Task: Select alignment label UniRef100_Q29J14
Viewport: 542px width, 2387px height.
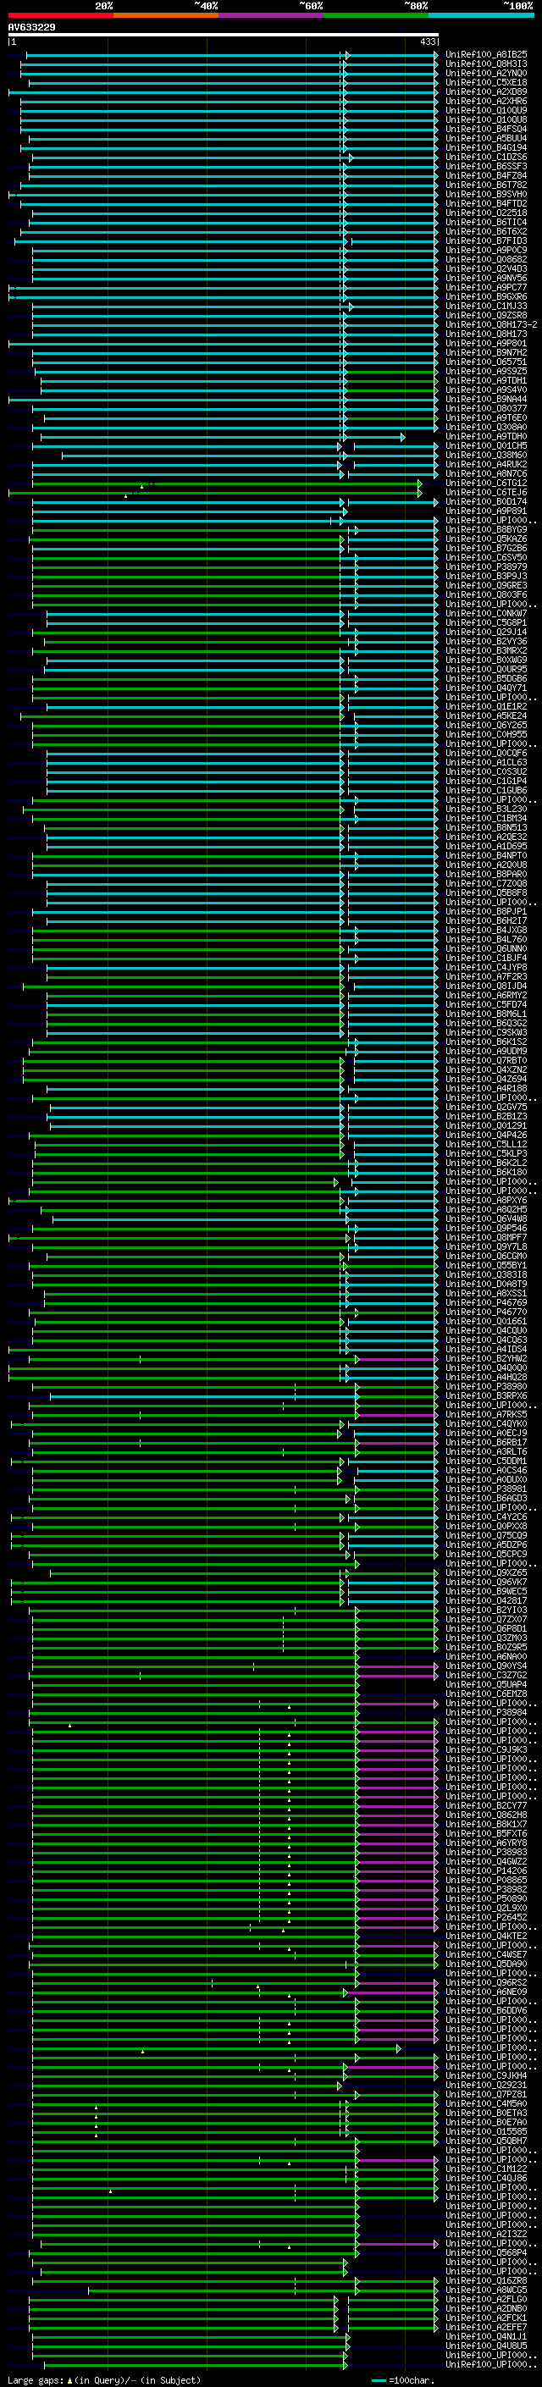Action: [x=486, y=631]
